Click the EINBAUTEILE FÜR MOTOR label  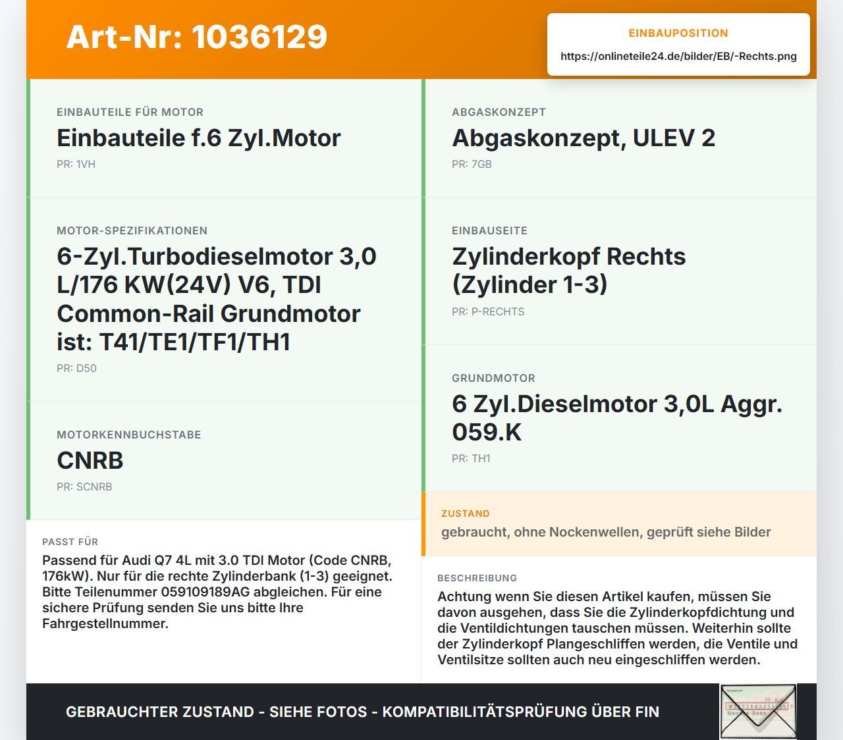[130, 112]
